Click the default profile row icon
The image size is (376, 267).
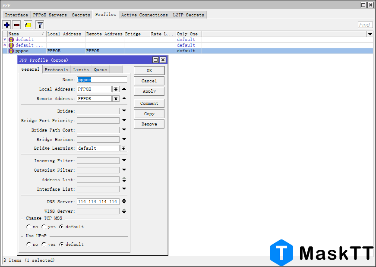pyautogui.click(x=11, y=40)
